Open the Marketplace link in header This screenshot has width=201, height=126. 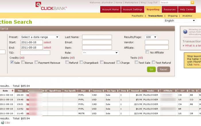point(132,2)
